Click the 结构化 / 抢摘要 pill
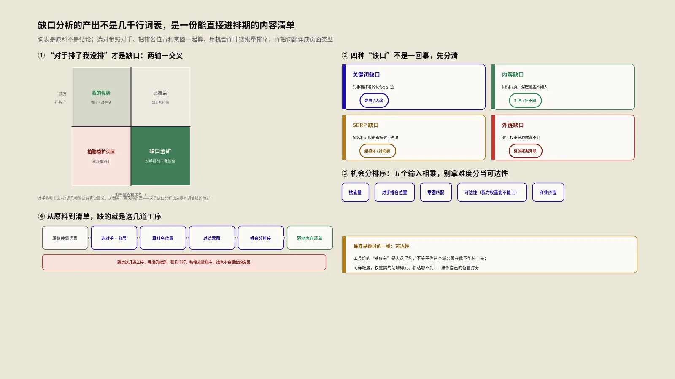This screenshot has width=675, height=379. [x=378, y=151]
